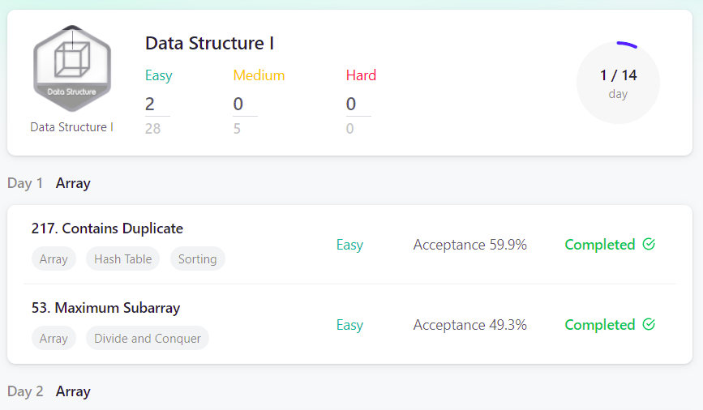Click the checkmark icon next to Contains Duplicate
Image resolution: width=703 pixels, height=410 pixels.
(x=649, y=244)
